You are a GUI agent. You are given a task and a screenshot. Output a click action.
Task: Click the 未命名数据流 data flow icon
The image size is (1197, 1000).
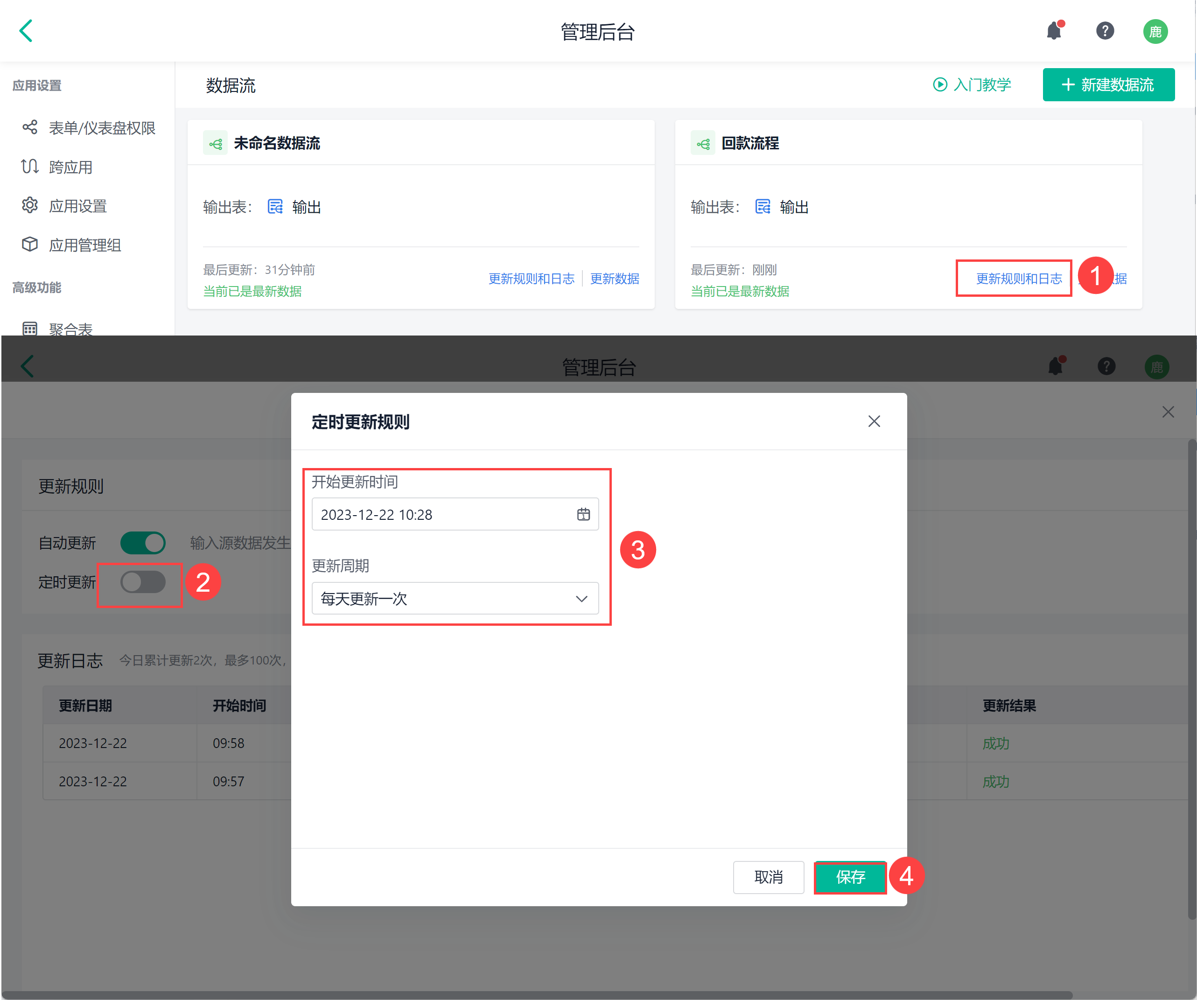(x=215, y=144)
